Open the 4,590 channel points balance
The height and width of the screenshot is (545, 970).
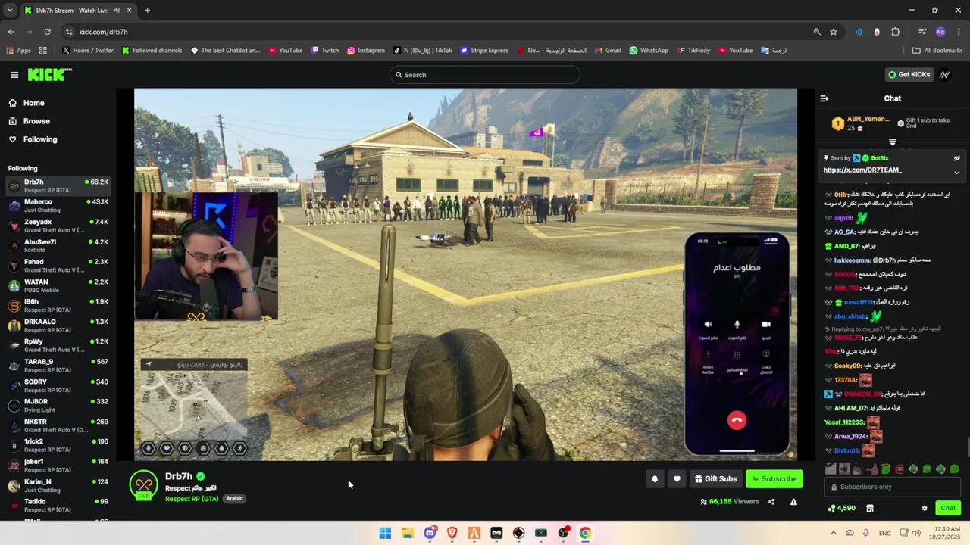(x=841, y=508)
